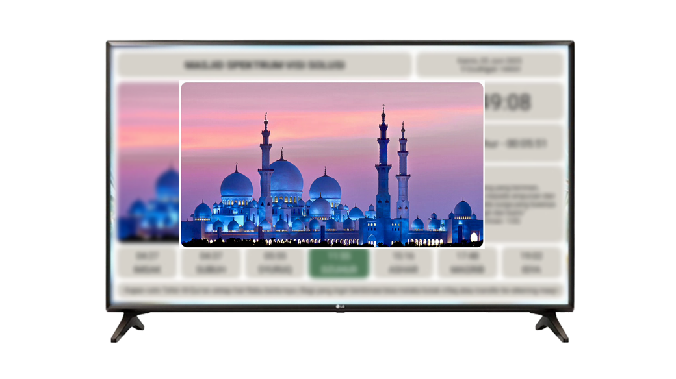The image size is (676, 379).
Task: Click the right TV stand leg
Action: [x=551, y=324]
